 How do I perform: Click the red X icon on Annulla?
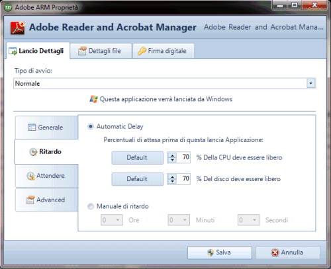(x=275, y=252)
